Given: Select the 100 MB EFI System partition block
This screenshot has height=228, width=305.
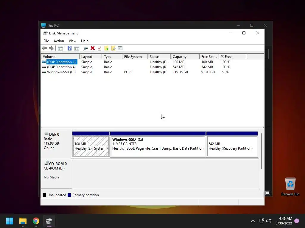Looking at the screenshot, I should coord(91,144).
